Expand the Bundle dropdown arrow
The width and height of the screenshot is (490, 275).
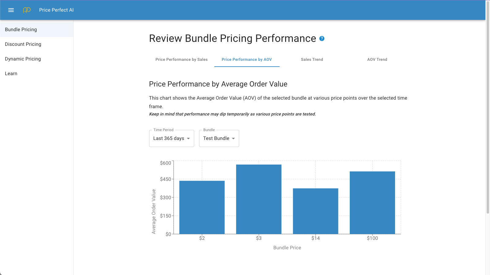pos(233,138)
